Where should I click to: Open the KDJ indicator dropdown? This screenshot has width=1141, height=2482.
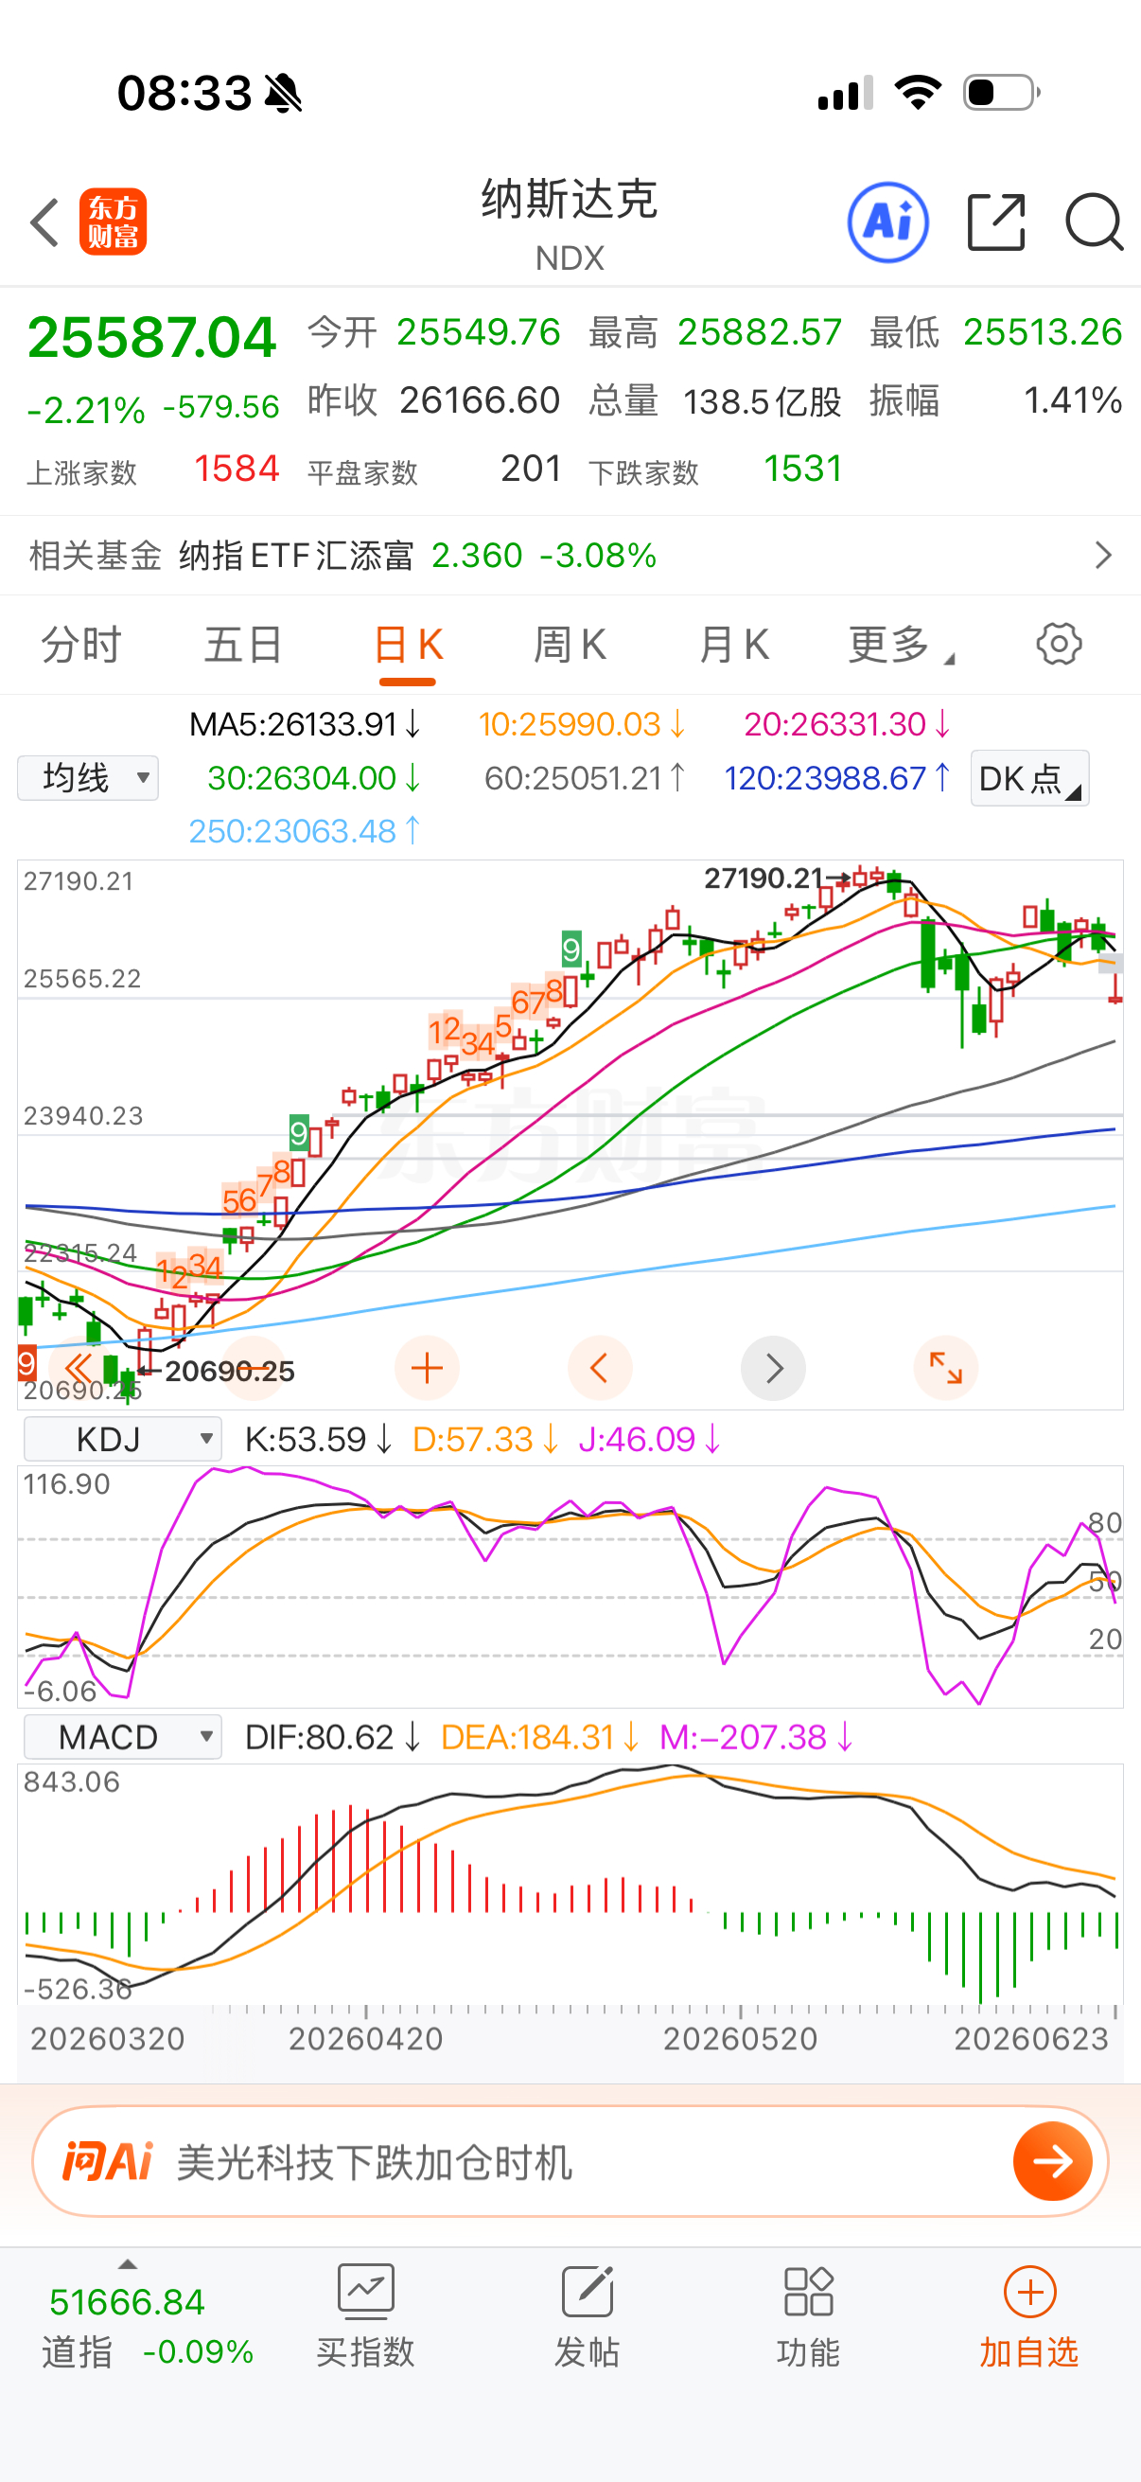pyautogui.click(x=122, y=1439)
